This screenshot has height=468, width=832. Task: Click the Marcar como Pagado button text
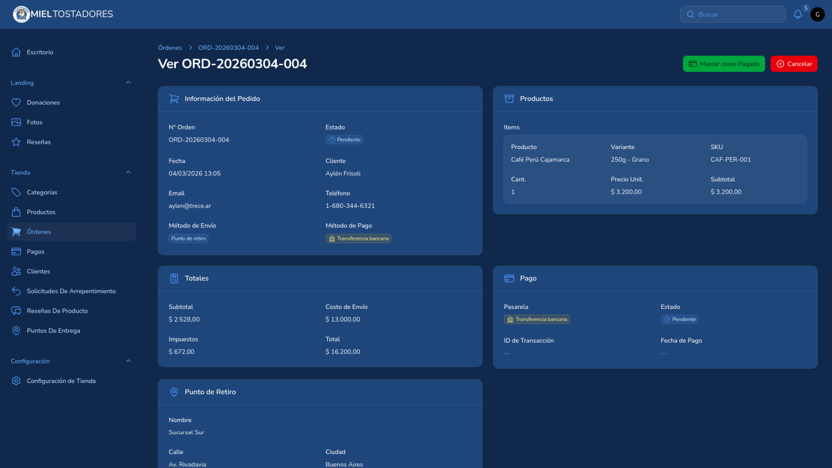(729, 64)
